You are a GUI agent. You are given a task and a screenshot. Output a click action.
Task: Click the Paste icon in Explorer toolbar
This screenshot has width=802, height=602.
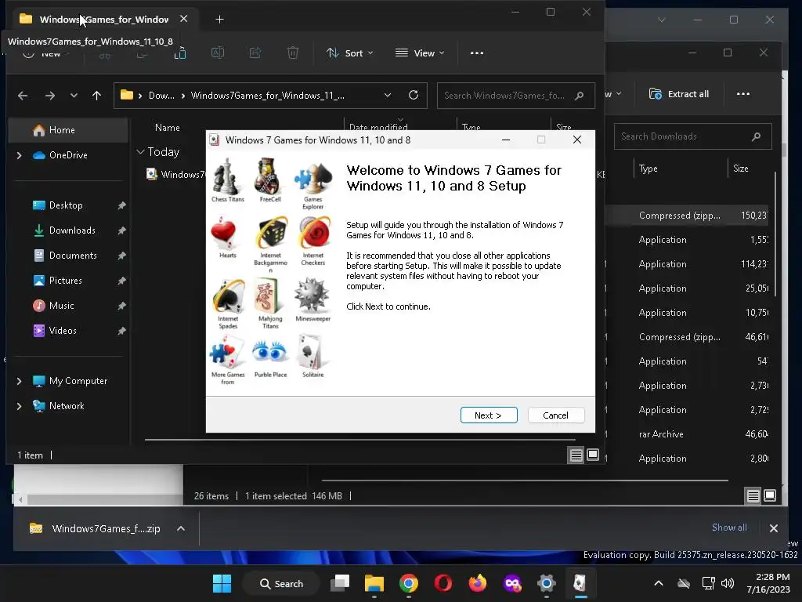coord(180,53)
